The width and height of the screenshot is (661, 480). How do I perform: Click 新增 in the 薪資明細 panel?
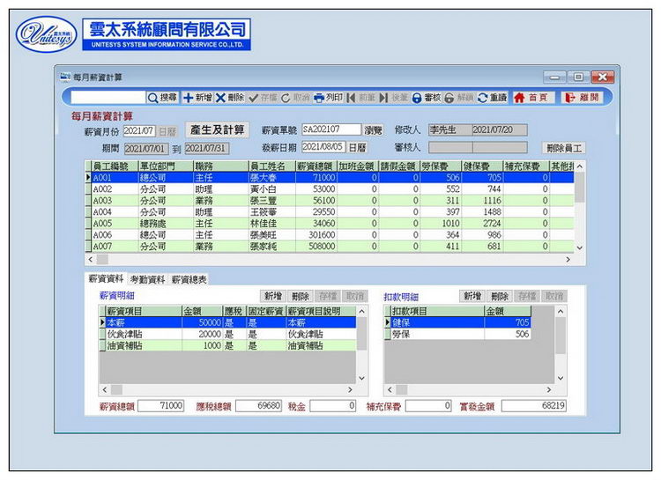272,296
